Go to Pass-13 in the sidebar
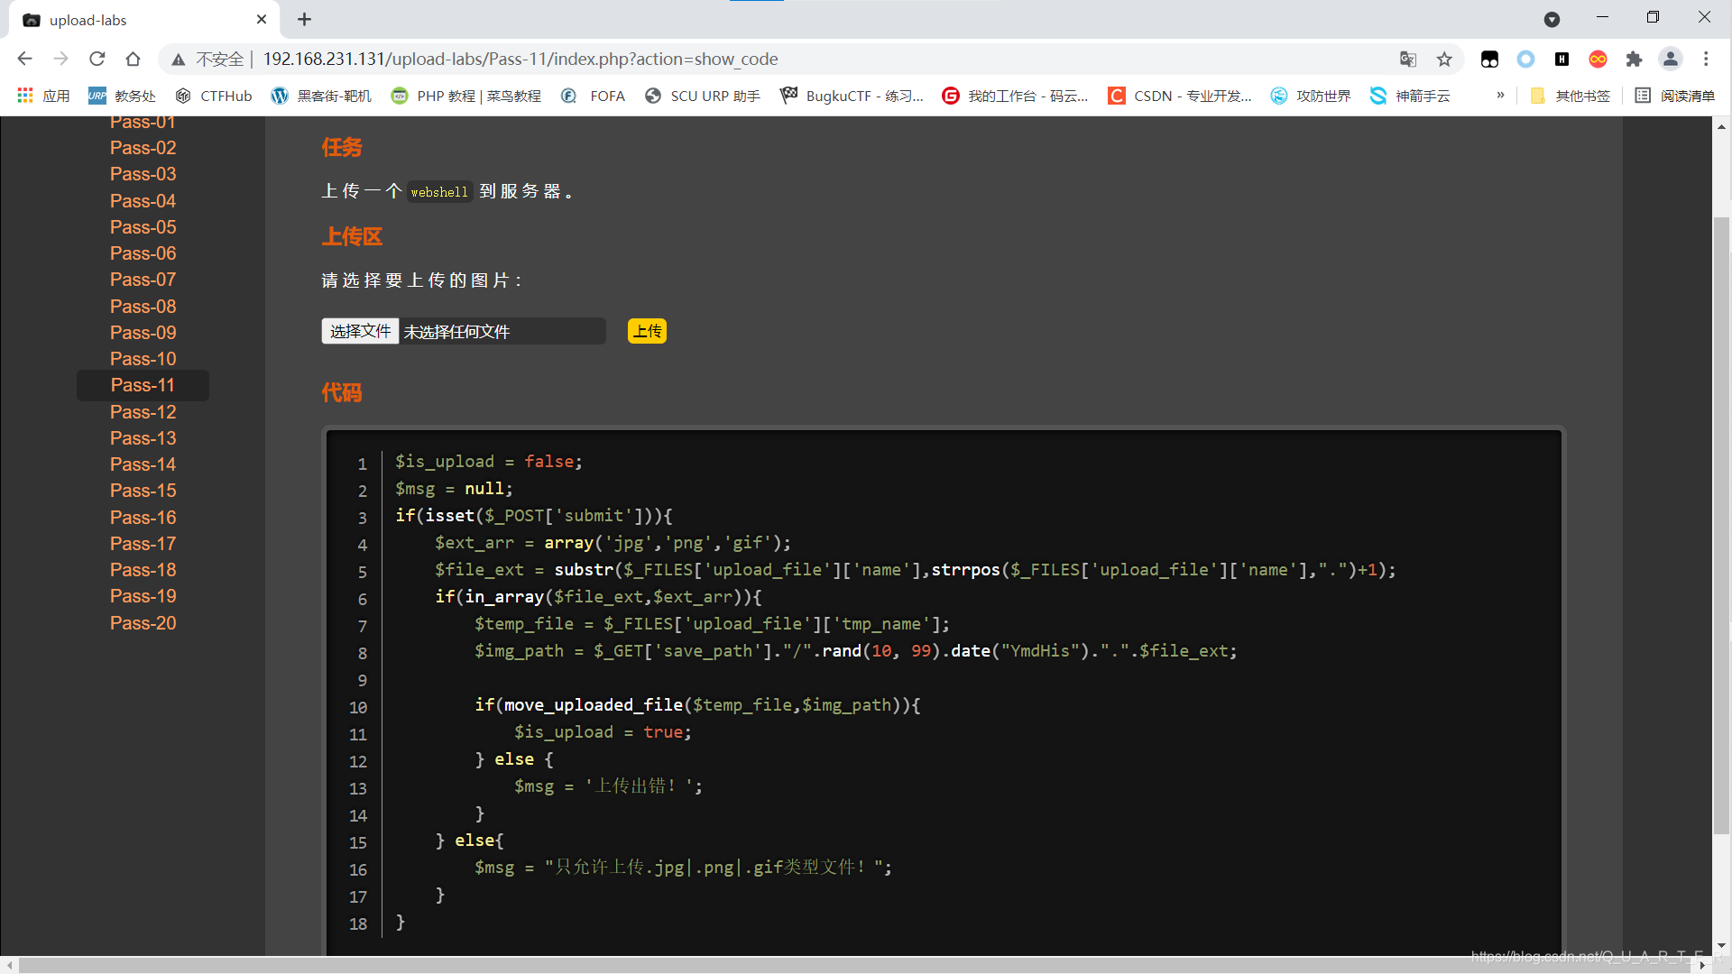The height and width of the screenshot is (974, 1732). 143,438
